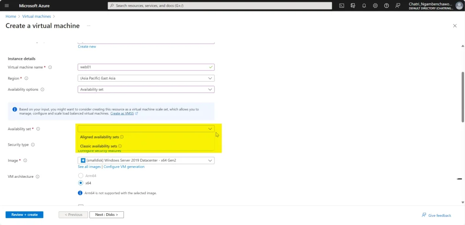Click the vertical scrollbar thumb
Image resolution: width=465 pixels, height=225 pixels.
click(x=463, y=97)
